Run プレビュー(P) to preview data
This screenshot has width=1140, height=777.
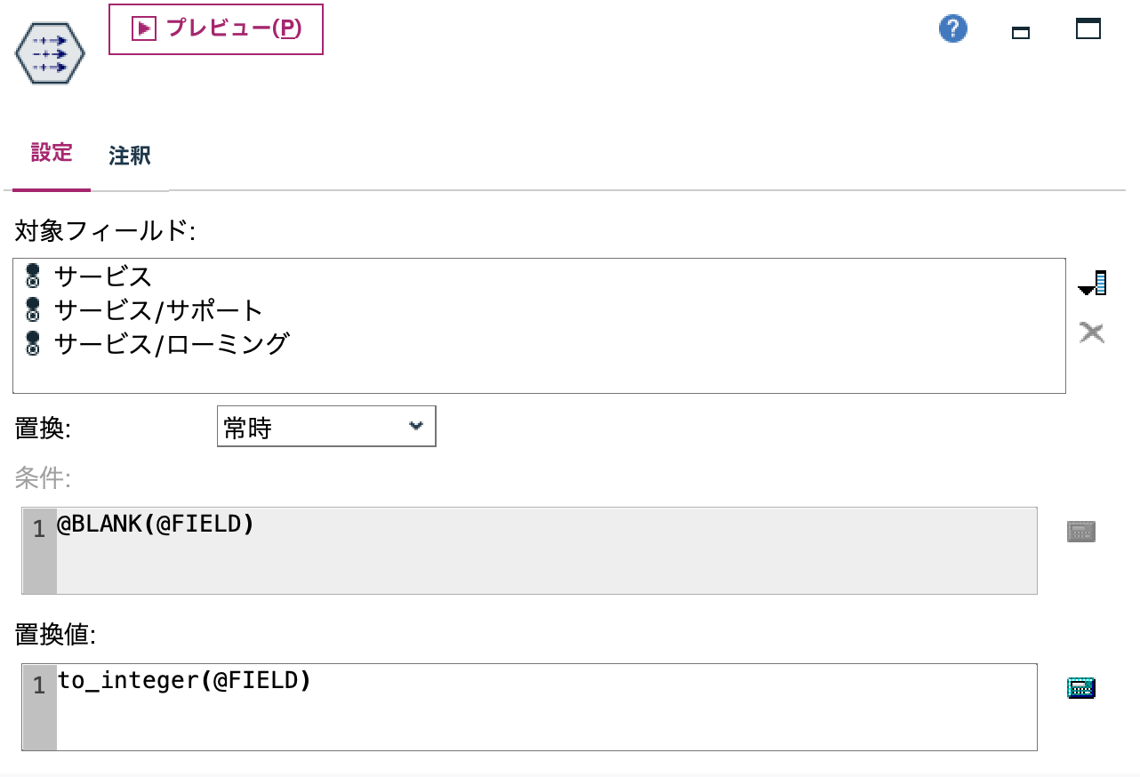point(215,28)
